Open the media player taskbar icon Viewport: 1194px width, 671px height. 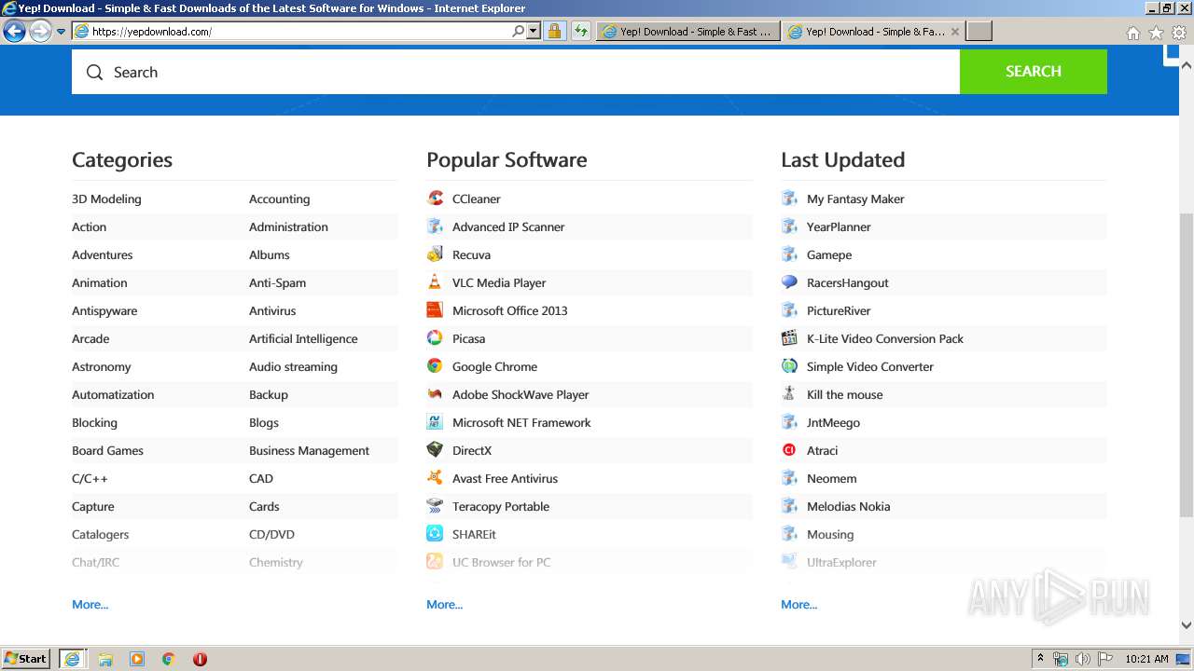tap(137, 659)
